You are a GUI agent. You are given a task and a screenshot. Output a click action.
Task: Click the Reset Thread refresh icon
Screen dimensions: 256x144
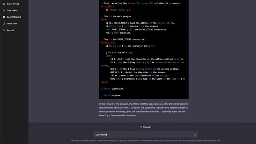(x=4, y=4)
